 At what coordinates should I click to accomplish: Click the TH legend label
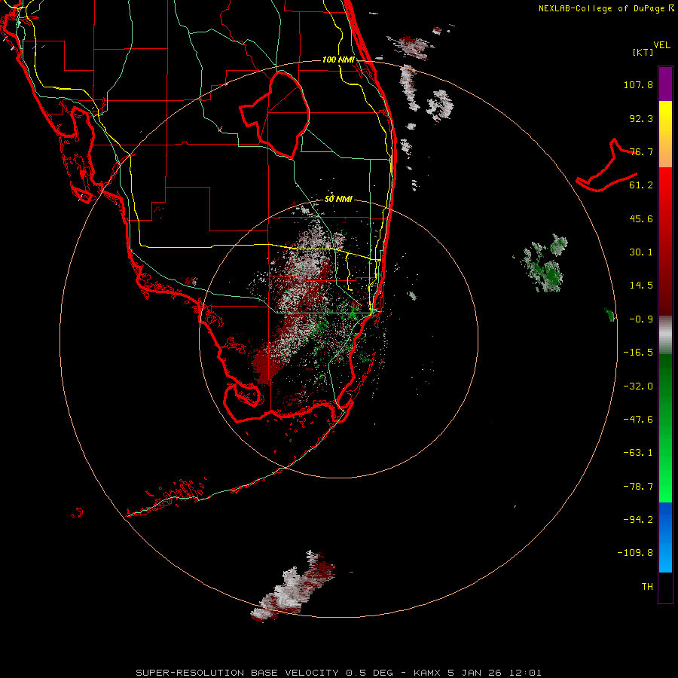coord(647,587)
